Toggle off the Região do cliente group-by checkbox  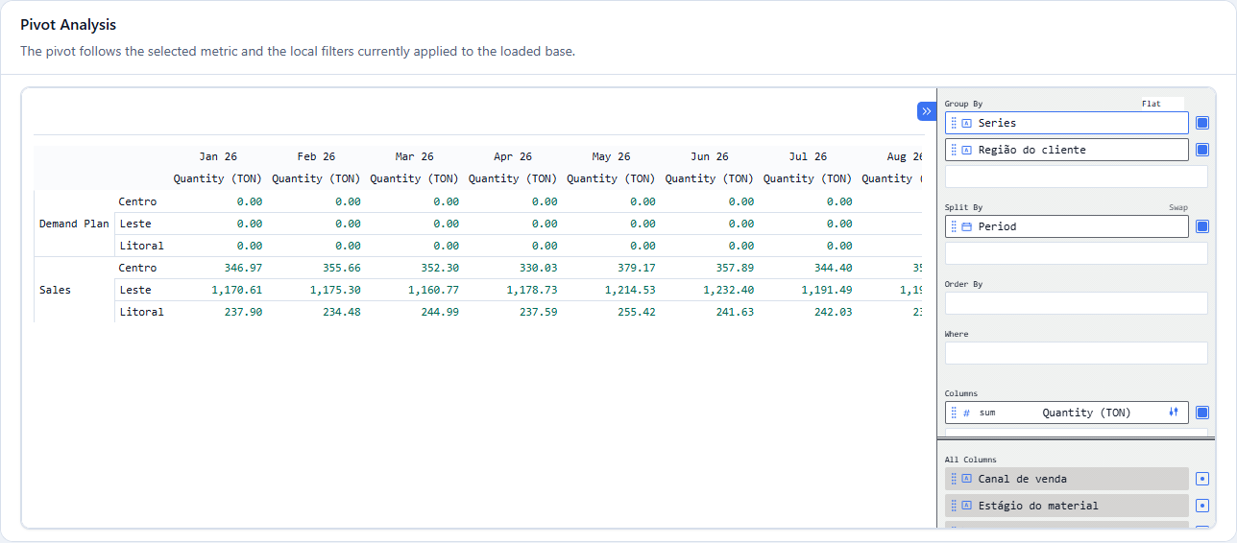(1202, 150)
